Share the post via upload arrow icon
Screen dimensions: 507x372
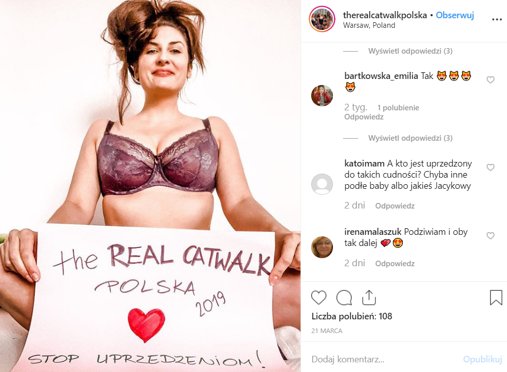(369, 298)
